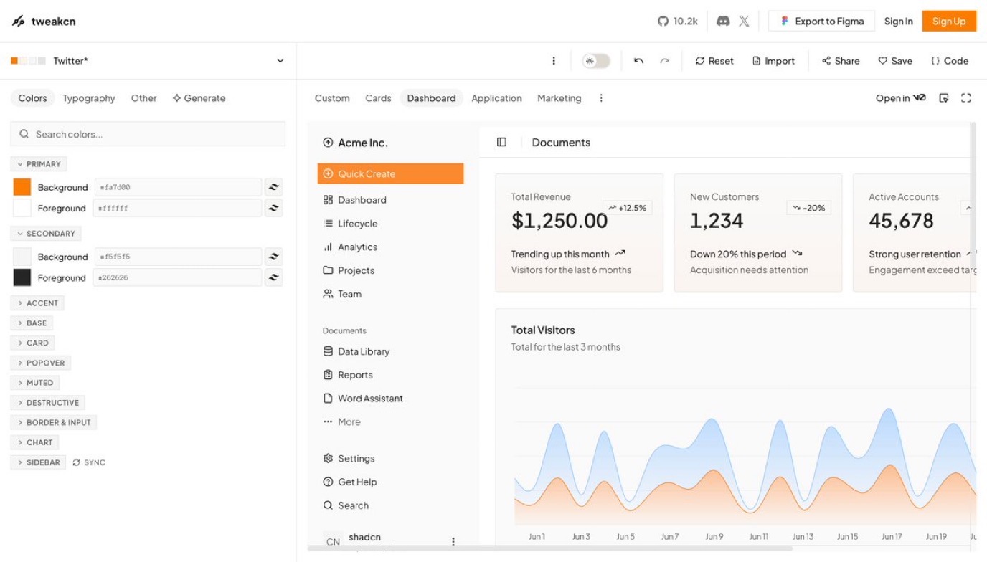Click the redo arrow icon
Screen dimensions: 987x562
point(665,61)
